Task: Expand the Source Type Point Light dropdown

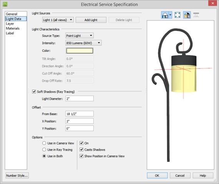Action: point(80,36)
